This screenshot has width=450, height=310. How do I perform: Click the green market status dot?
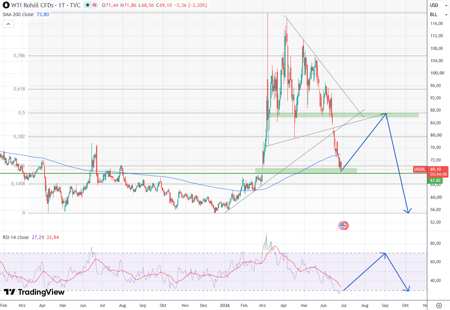click(88, 5)
